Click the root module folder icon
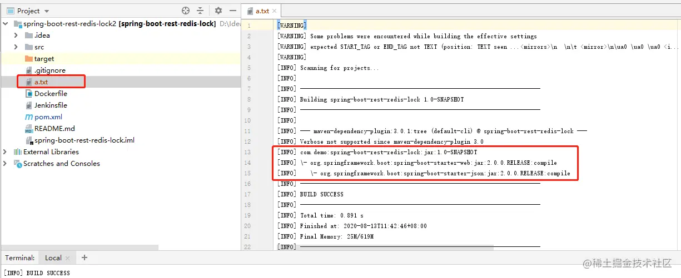Image resolution: width=681 pixels, height=278 pixels. [x=17, y=24]
